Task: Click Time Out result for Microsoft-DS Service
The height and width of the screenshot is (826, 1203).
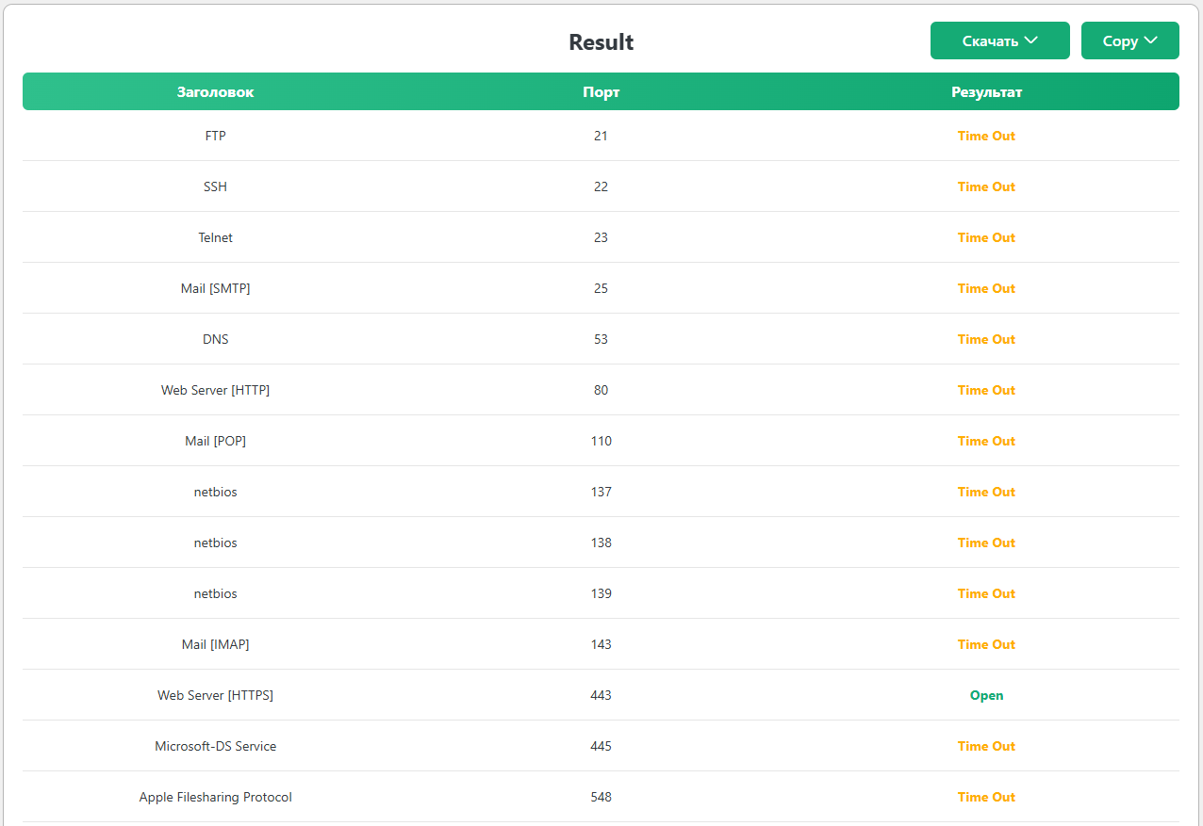Action: [986, 746]
